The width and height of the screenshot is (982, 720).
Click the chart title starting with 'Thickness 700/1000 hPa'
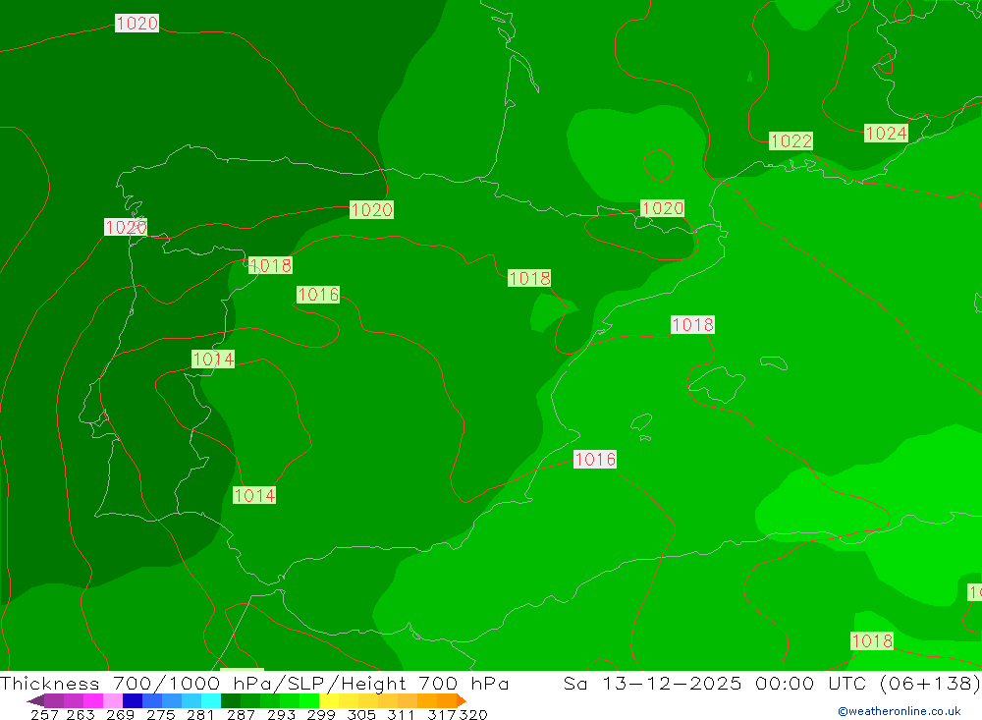[x=254, y=683]
